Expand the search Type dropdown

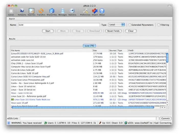click(116, 25)
